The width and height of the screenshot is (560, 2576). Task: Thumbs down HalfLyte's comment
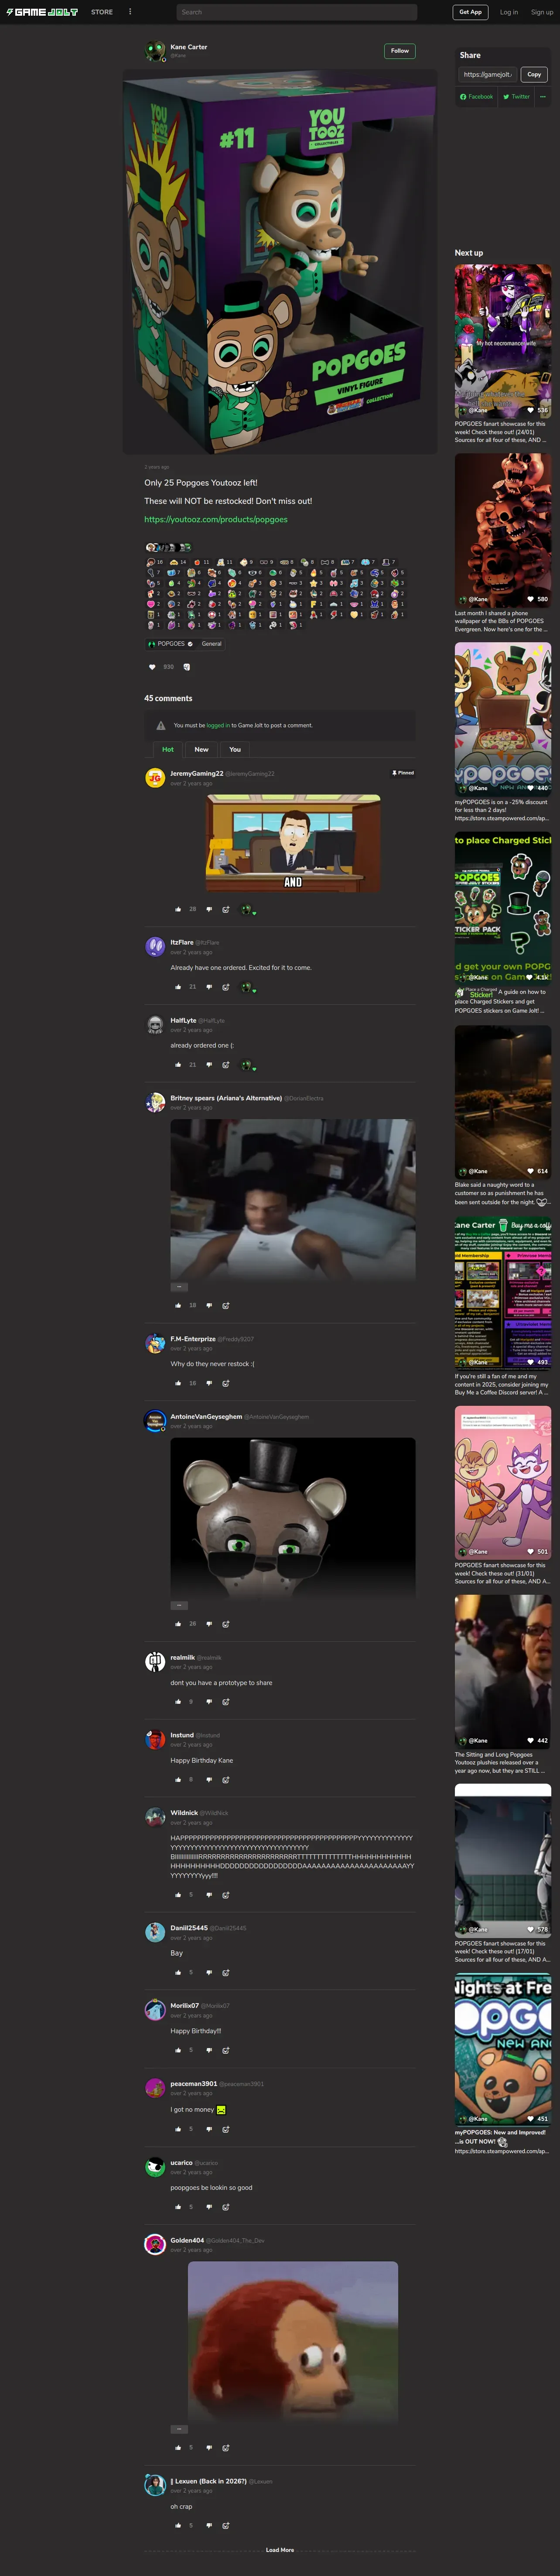(209, 1065)
